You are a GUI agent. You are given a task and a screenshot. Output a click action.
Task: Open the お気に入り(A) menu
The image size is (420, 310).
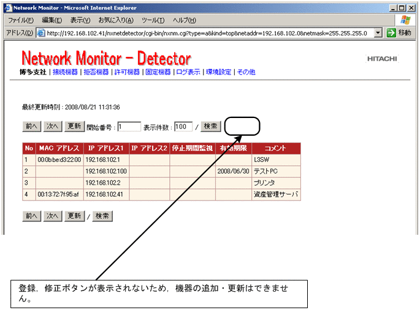tap(116, 20)
